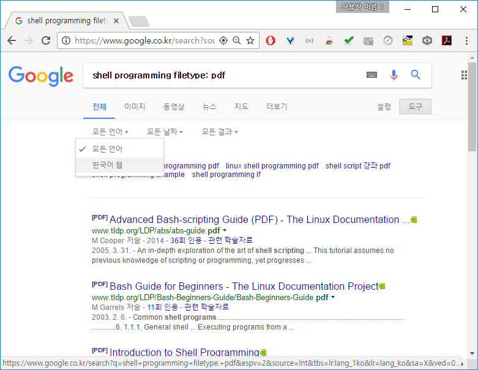Click green badge beside Advanced Bash-scripting Guide result
The image size is (478, 370).
coord(414,220)
